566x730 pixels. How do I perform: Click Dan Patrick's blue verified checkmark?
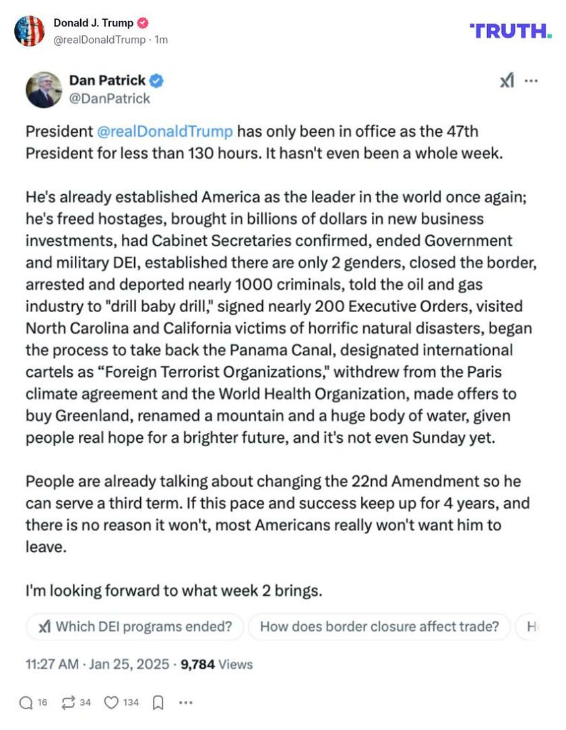pos(156,81)
